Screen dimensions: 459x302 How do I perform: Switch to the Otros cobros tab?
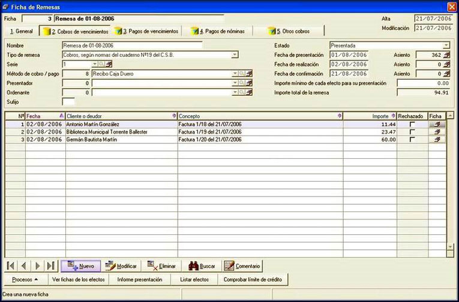[x=289, y=31]
